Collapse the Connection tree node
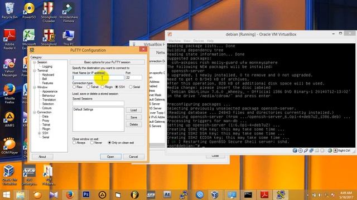The width and height of the screenshot is (357, 200). (35, 112)
